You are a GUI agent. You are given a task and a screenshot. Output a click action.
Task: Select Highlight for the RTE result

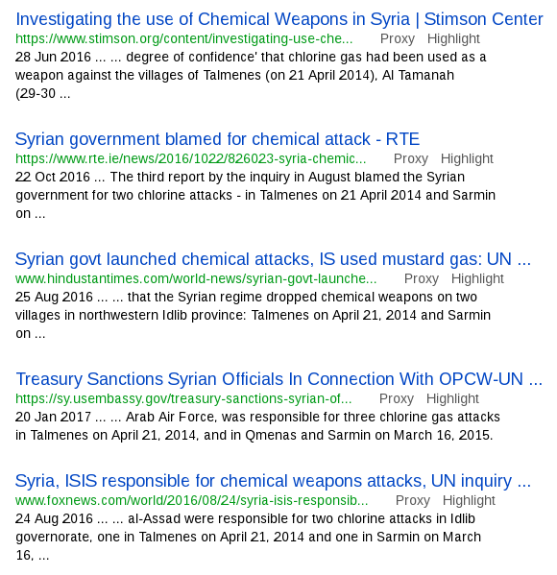[467, 158]
